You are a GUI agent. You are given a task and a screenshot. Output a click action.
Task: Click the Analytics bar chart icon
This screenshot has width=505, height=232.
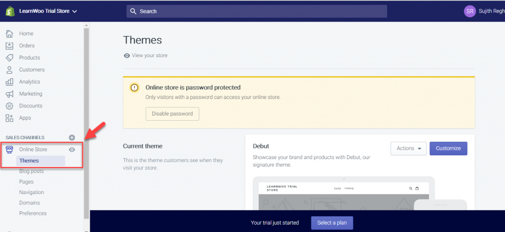point(9,82)
